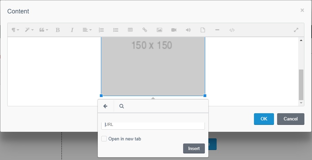Open the blockquote dropdown
Image resolution: width=312 pixels, height=160 pixels.
(44, 30)
